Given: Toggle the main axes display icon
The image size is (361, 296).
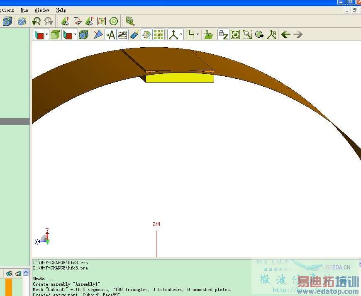Looking at the screenshot, I should [x=173, y=35].
